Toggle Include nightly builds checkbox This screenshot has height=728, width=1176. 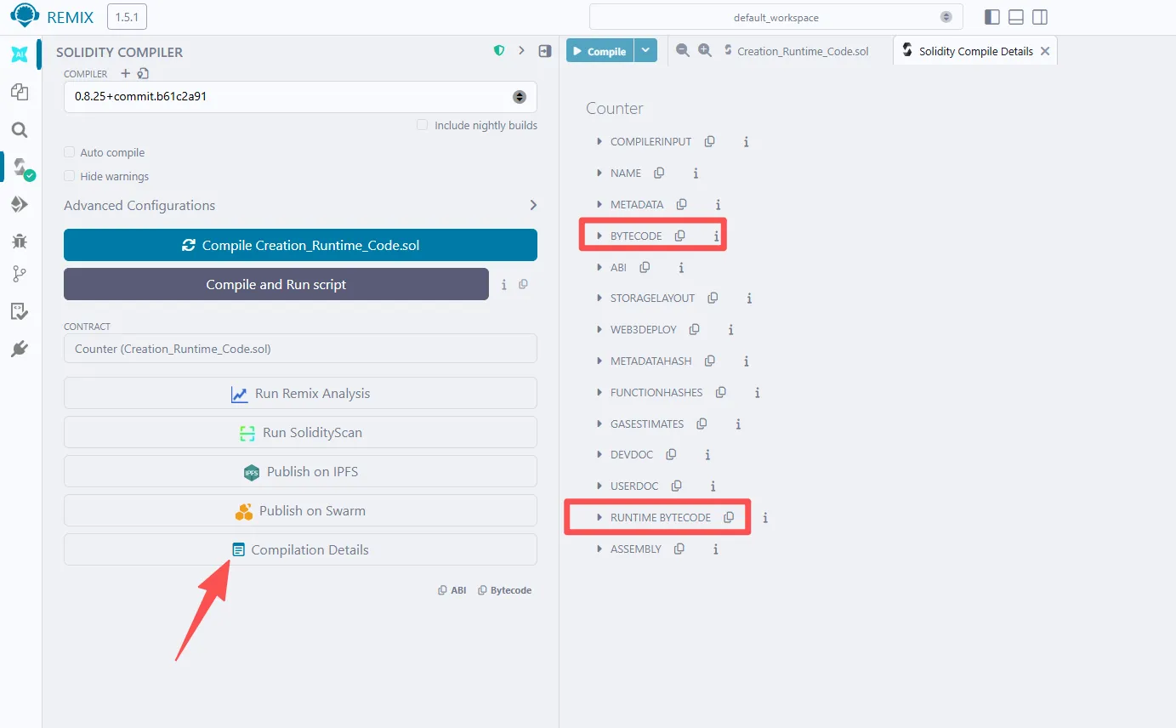pos(422,125)
